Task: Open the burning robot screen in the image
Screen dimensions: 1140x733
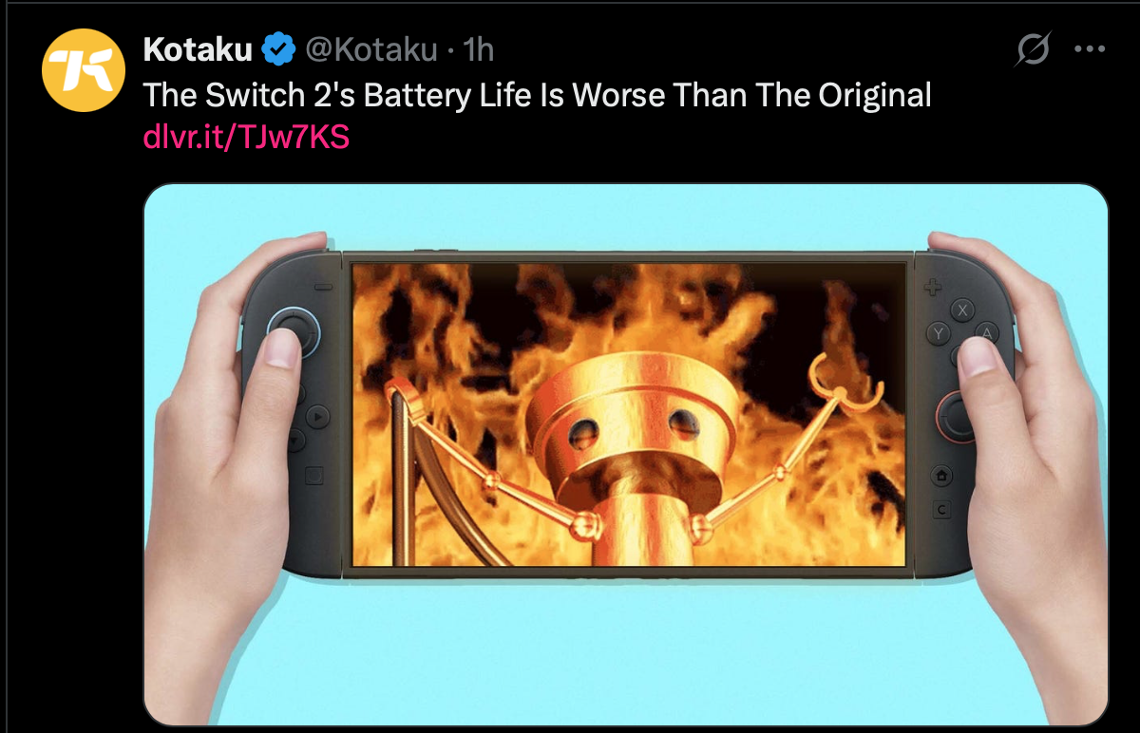Action: (x=629, y=414)
